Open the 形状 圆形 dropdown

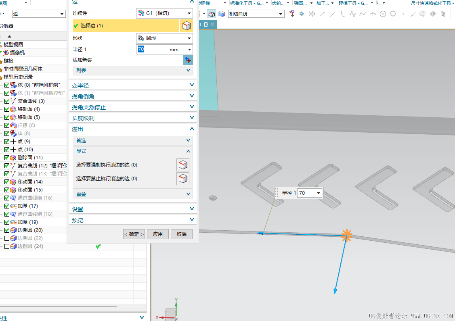point(164,38)
